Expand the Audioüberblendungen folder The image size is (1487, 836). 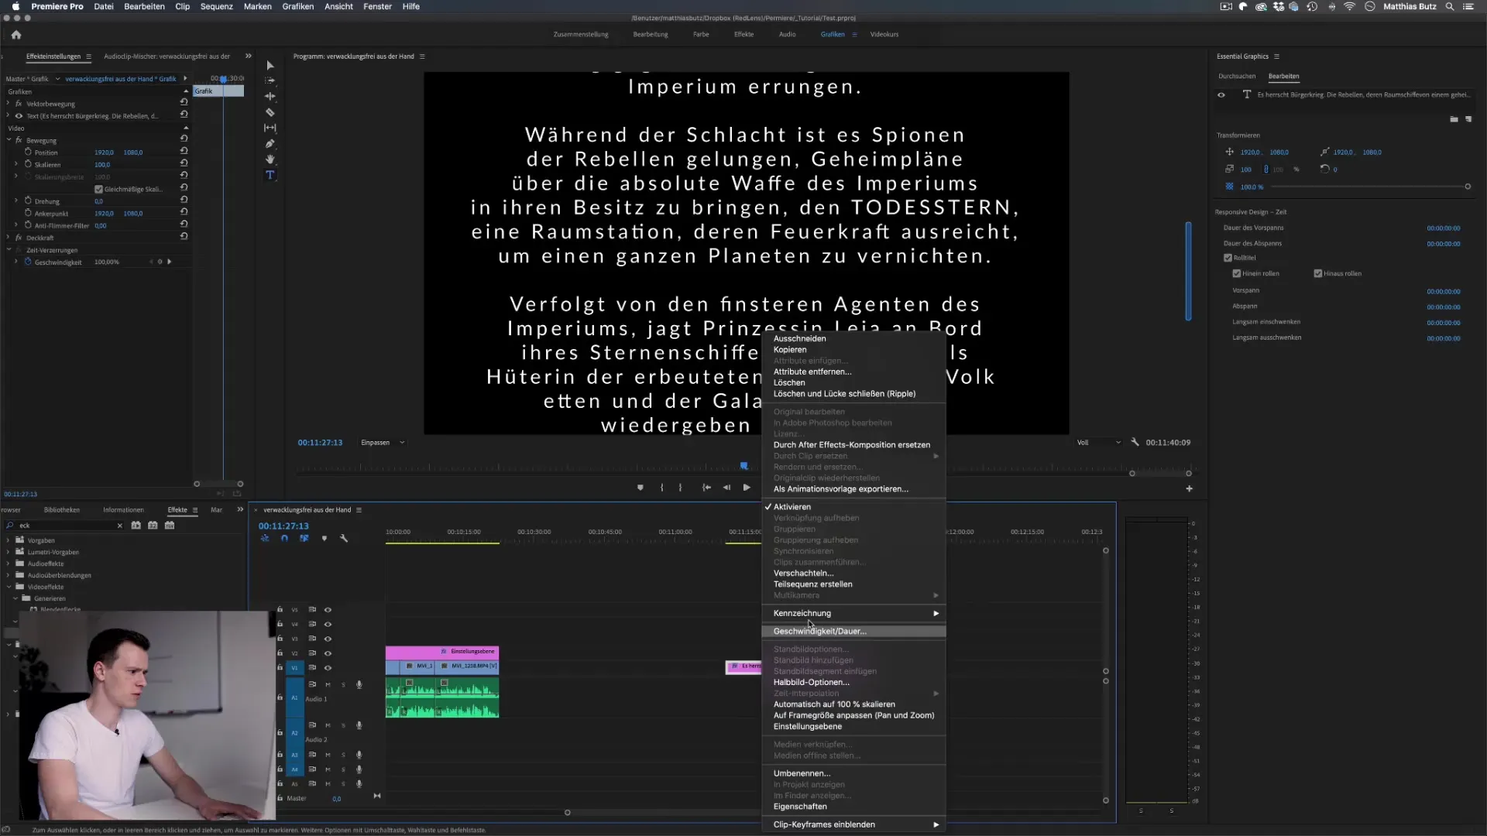point(9,575)
